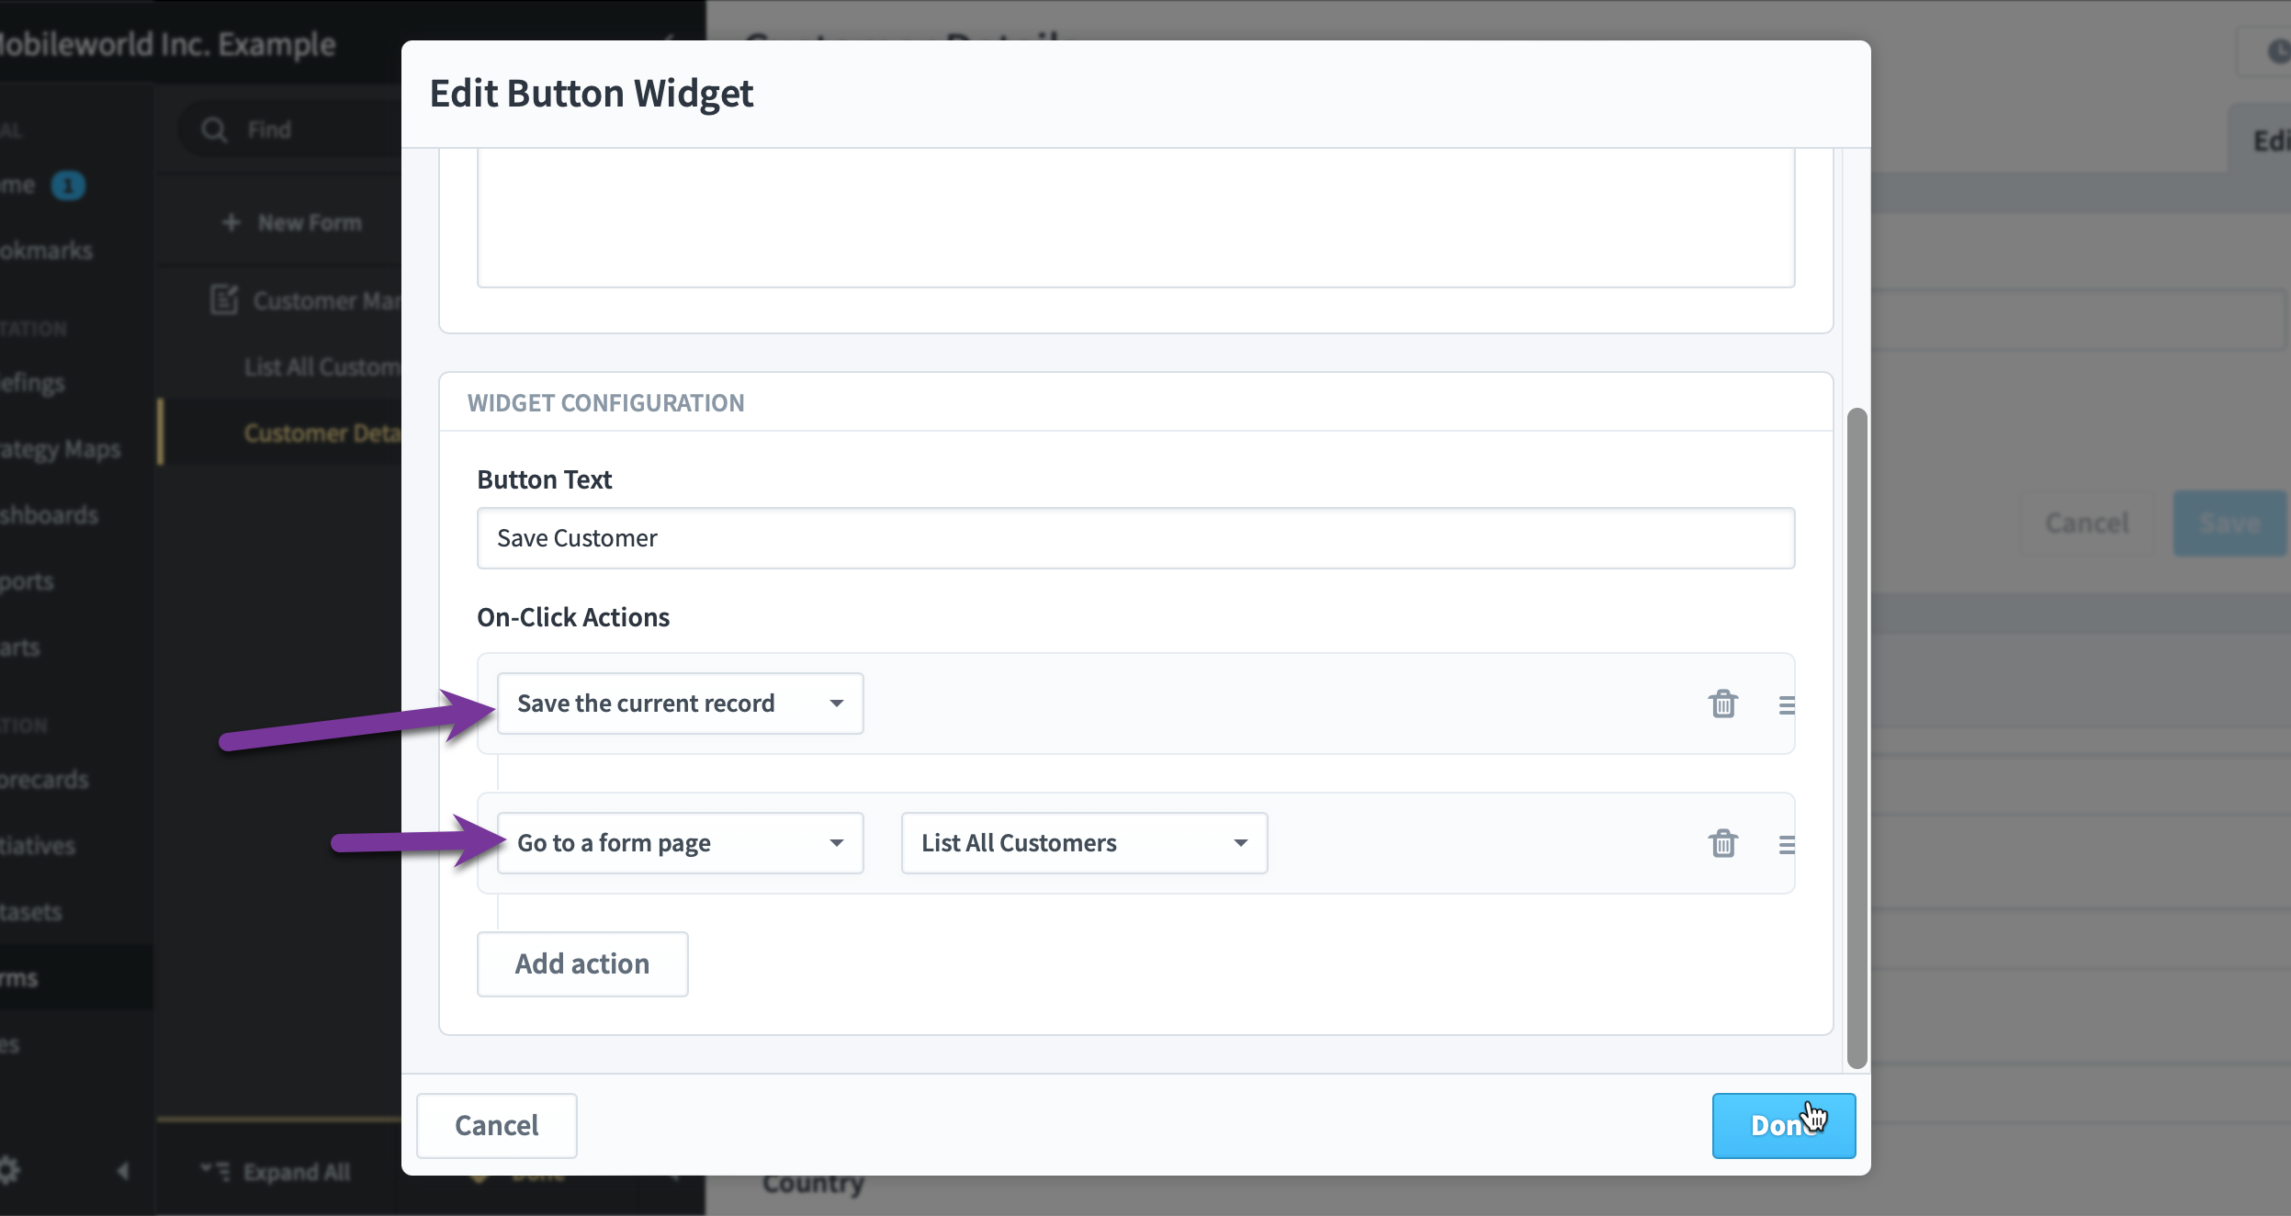Grab the drag handle beside the first action
Viewport: 2291px width, 1216px height.
(x=1786, y=704)
